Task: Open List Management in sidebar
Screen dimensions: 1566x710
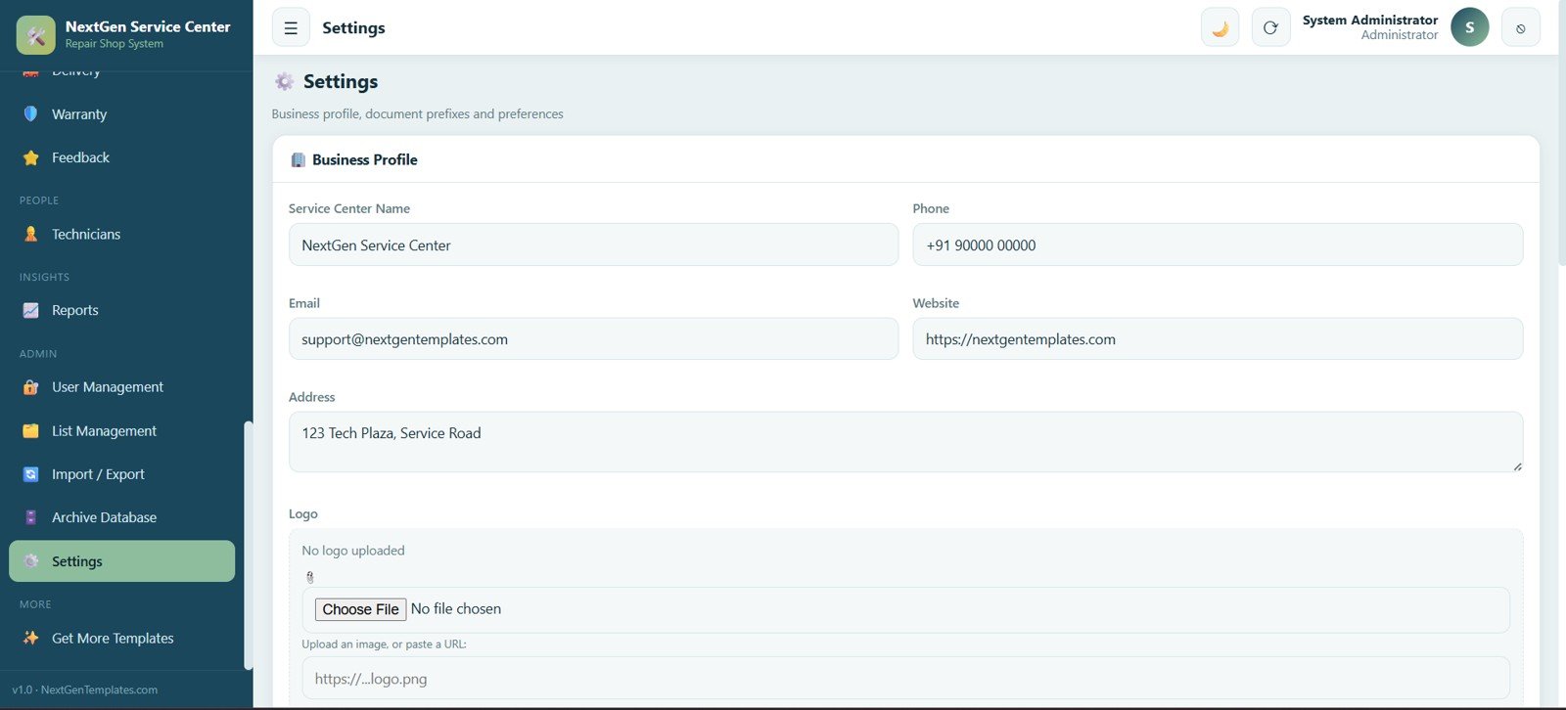Action: (121, 431)
